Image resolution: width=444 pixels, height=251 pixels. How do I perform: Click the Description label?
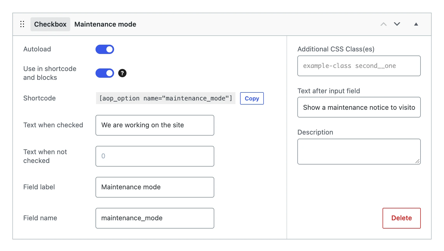pyautogui.click(x=315, y=132)
